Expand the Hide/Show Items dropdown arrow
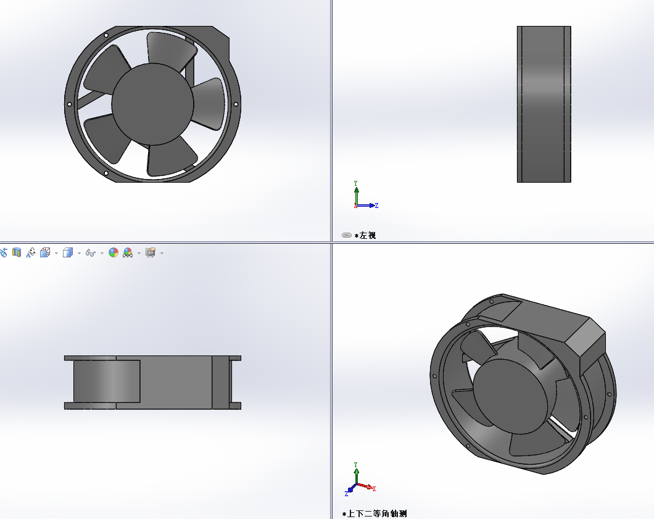The height and width of the screenshot is (519, 654). 102,253
